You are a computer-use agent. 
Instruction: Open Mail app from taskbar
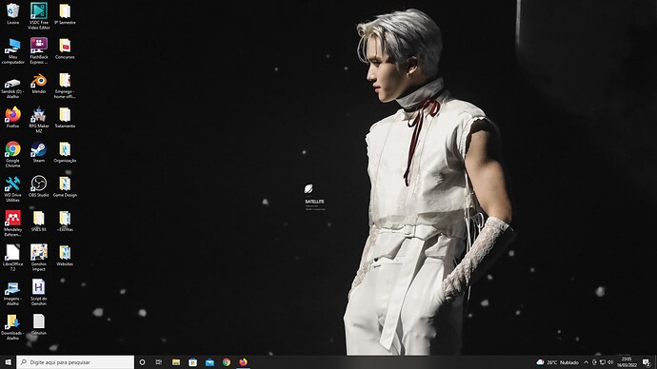(209, 362)
